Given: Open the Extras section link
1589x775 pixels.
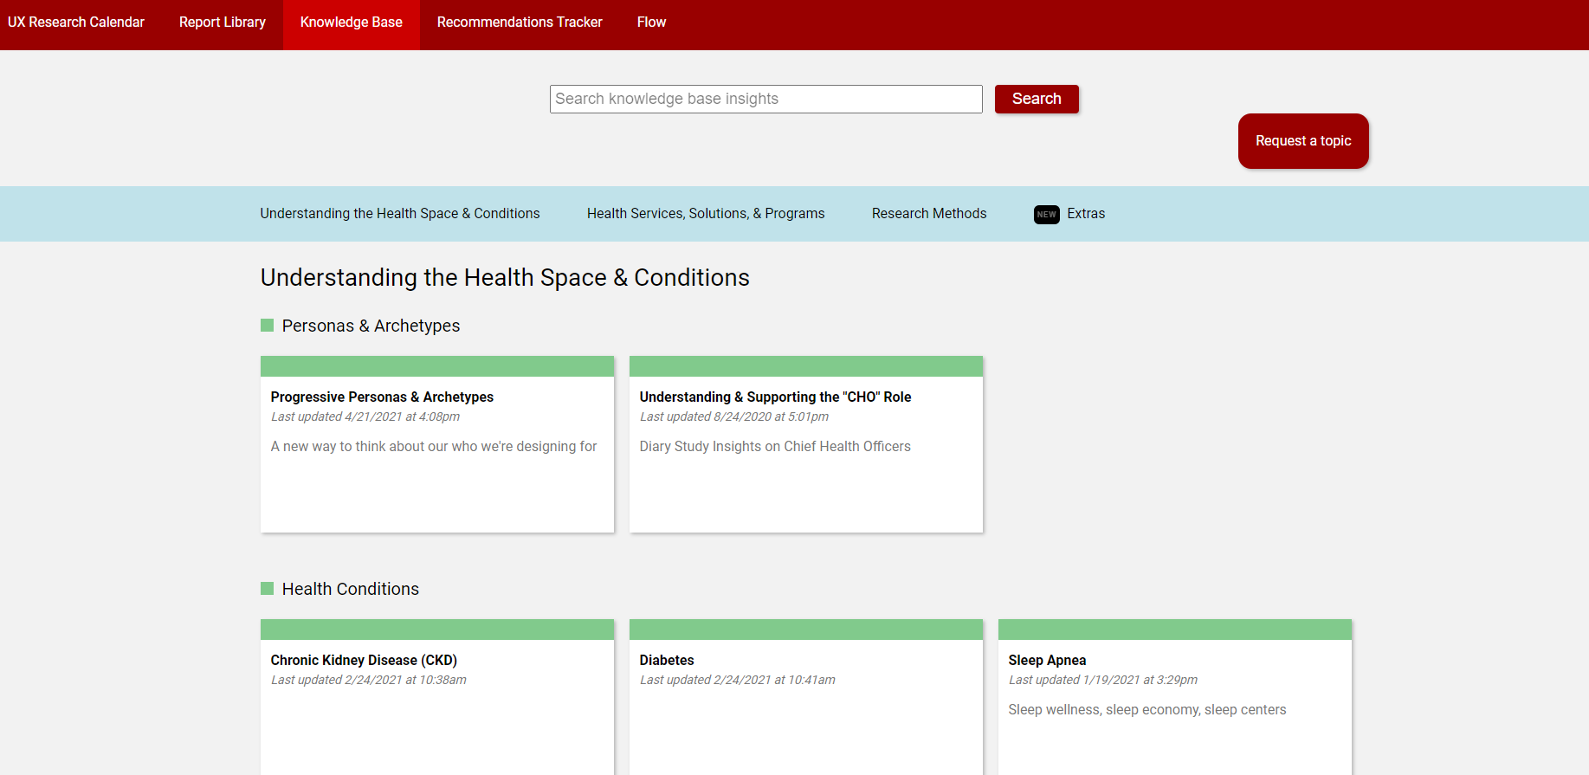Looking at the screenshot, I should click(1086, 214).
